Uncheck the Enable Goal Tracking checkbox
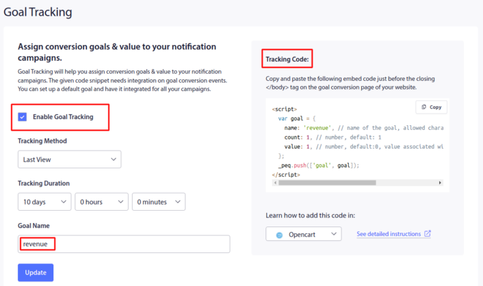This screenshot has width=483, height=286. point(22,117)
